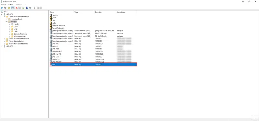Expand the Zones de recherche inversée node
259x121 pixels.
point(4,39)
